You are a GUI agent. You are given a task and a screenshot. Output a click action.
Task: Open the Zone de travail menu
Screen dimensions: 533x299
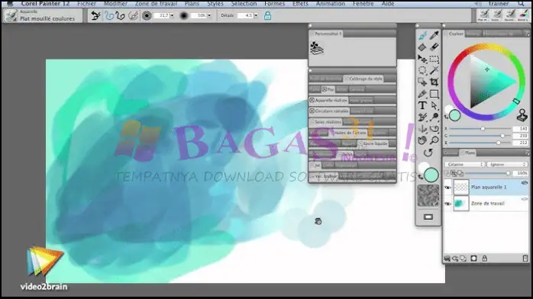tap(156, 4)
